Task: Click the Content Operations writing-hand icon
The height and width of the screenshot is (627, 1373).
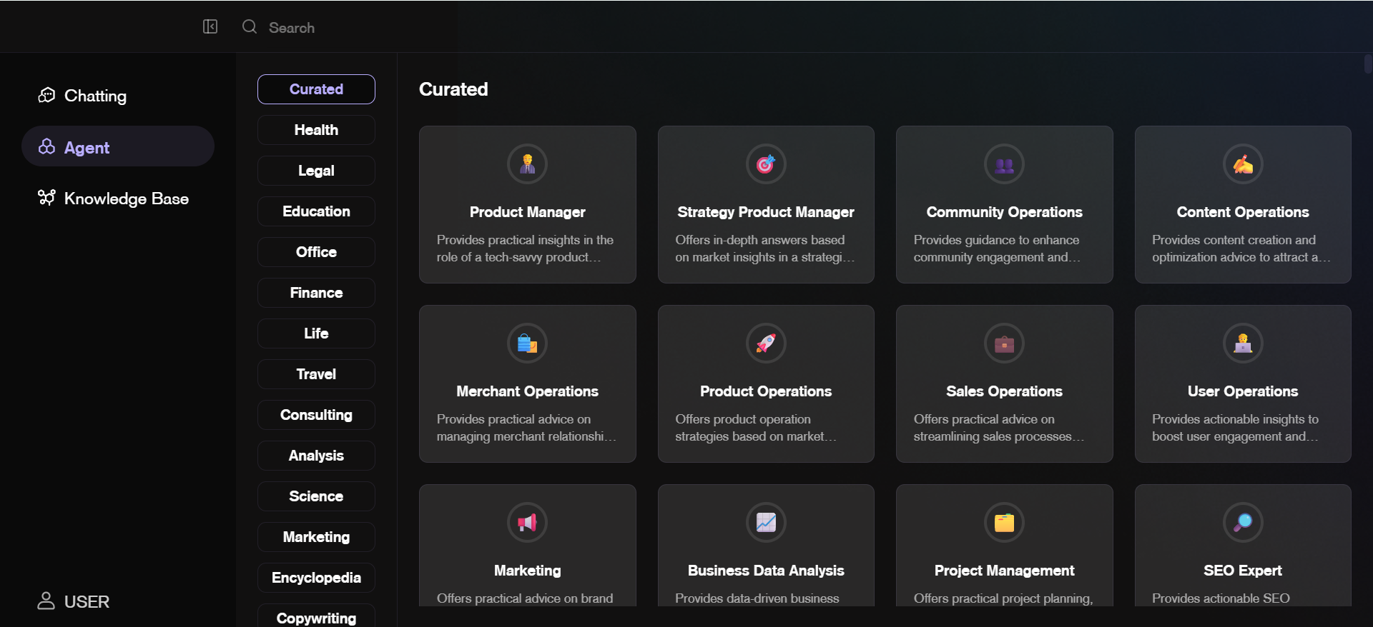Action: click(1243, 164)
